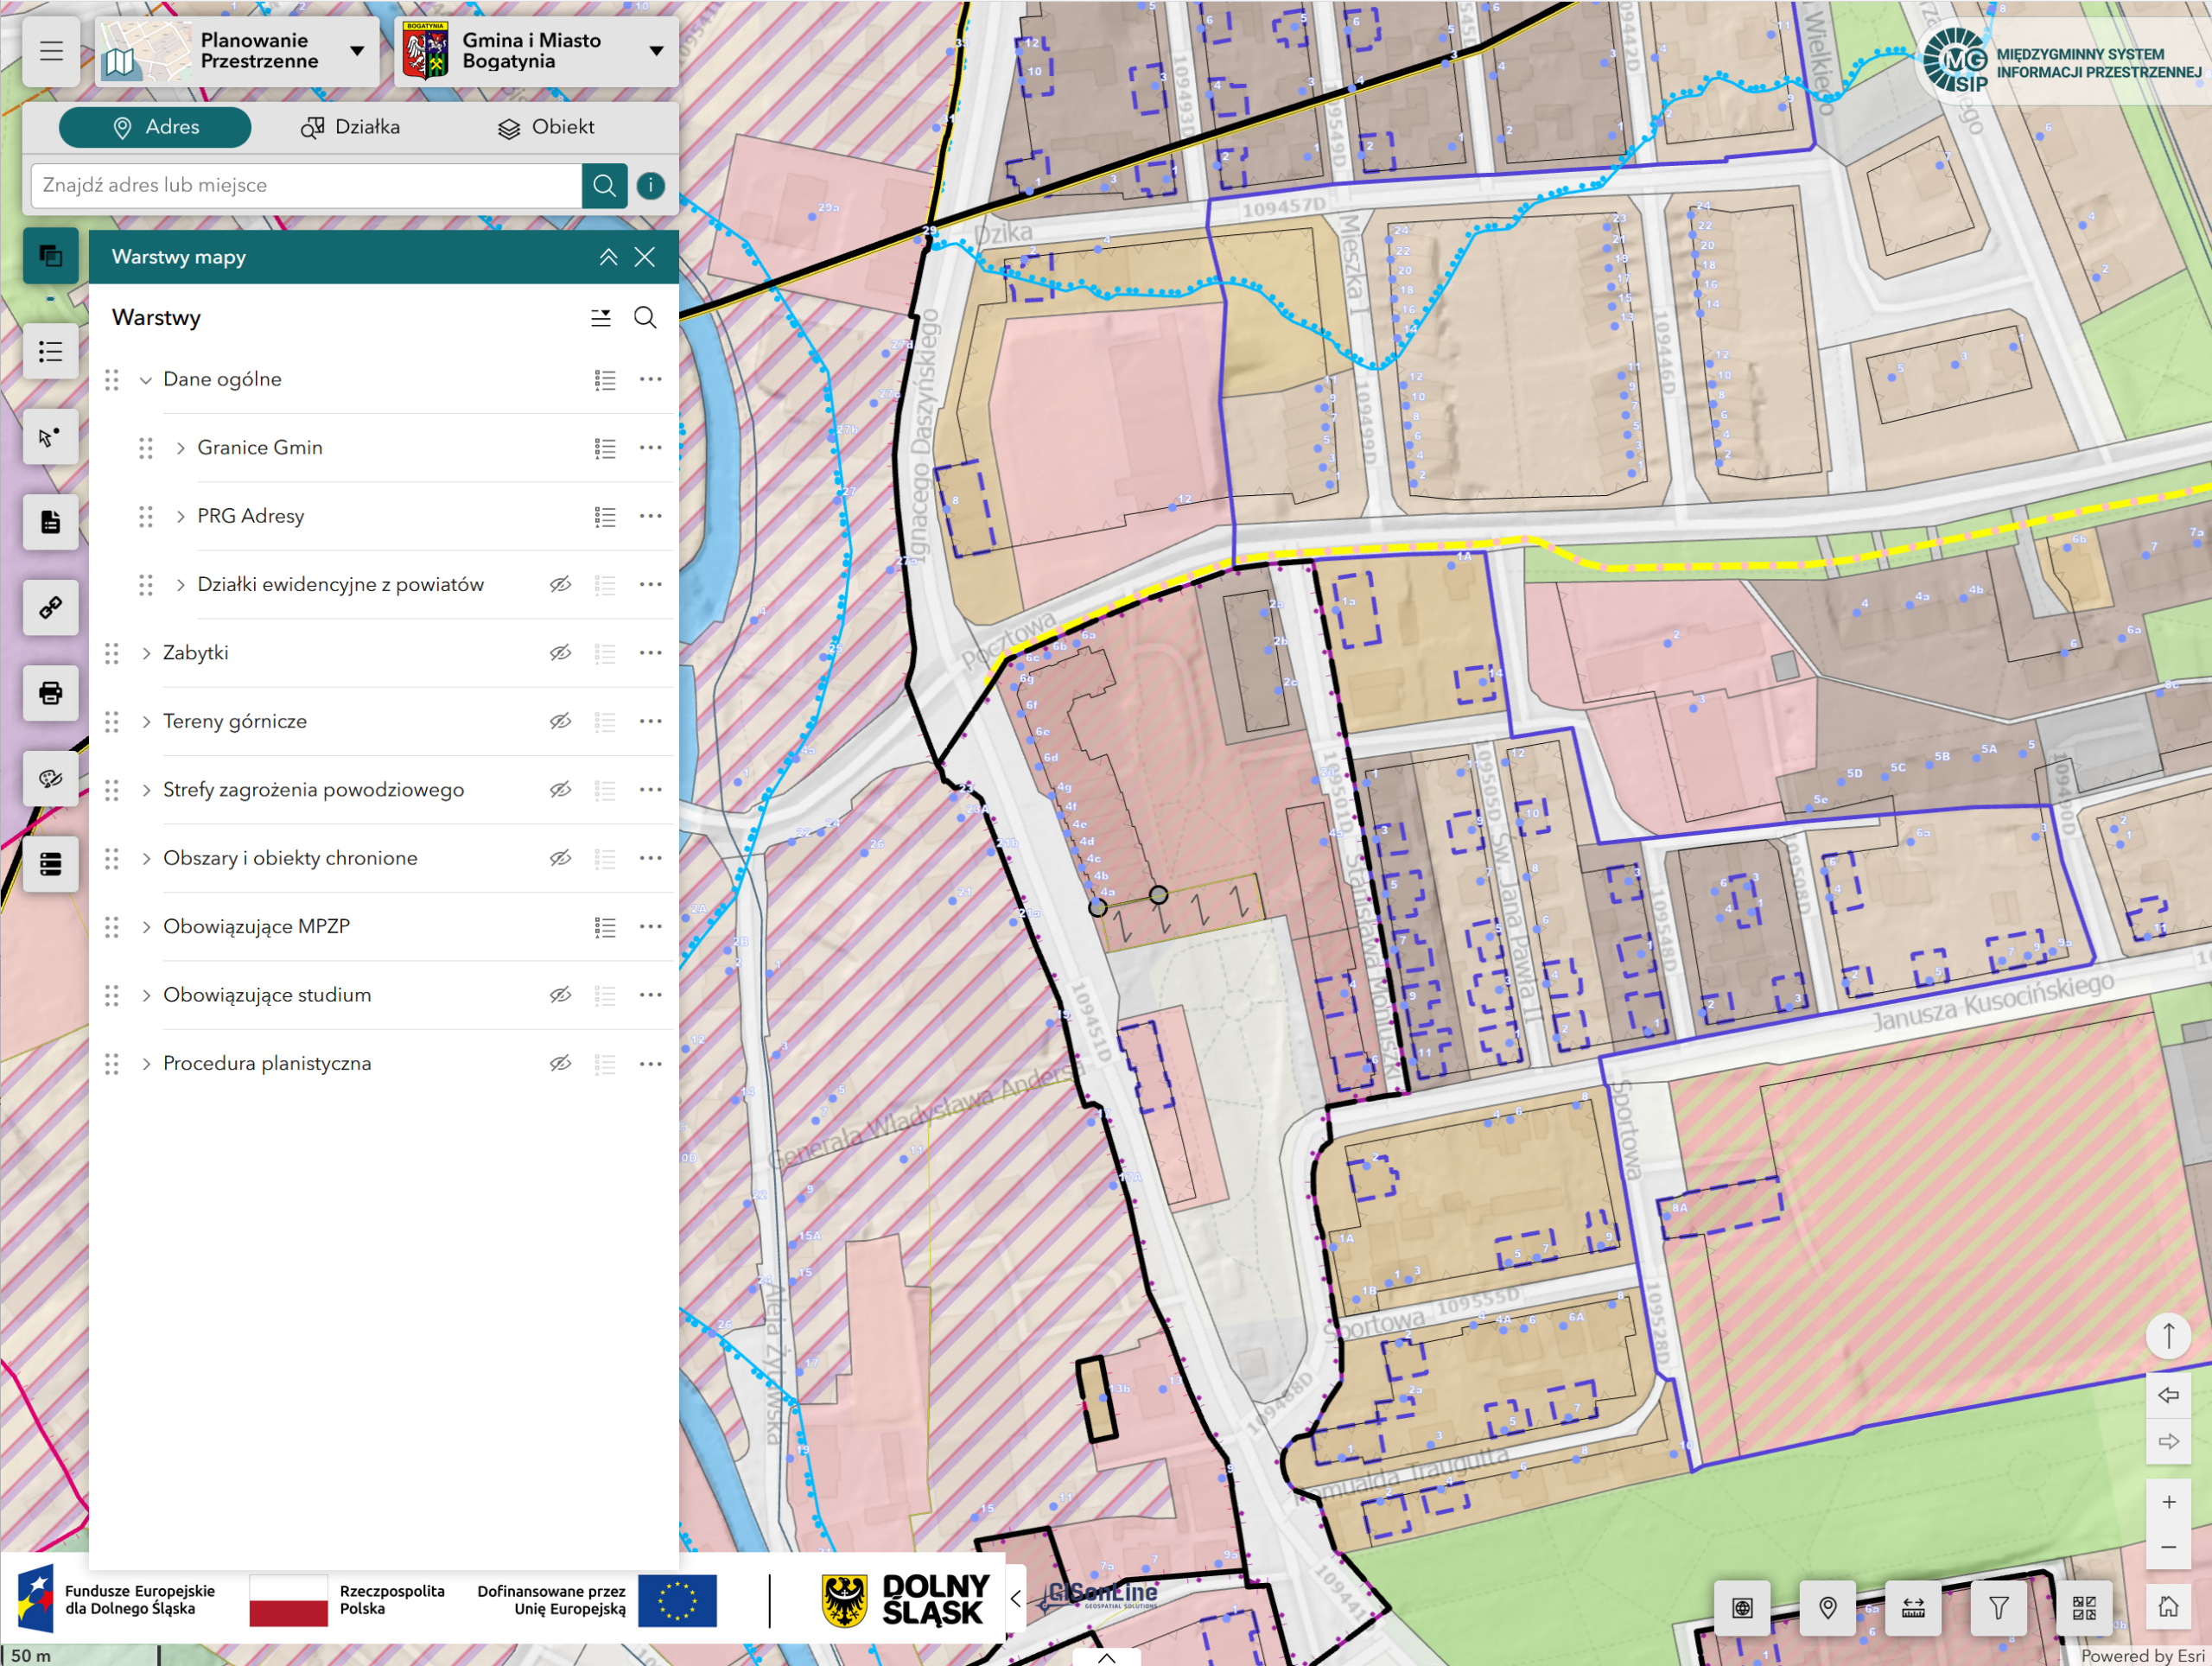Viewport: 2212px width, 1666px height.
Task: Open the legend list tool in sidebar
Action: coord(50,352)
